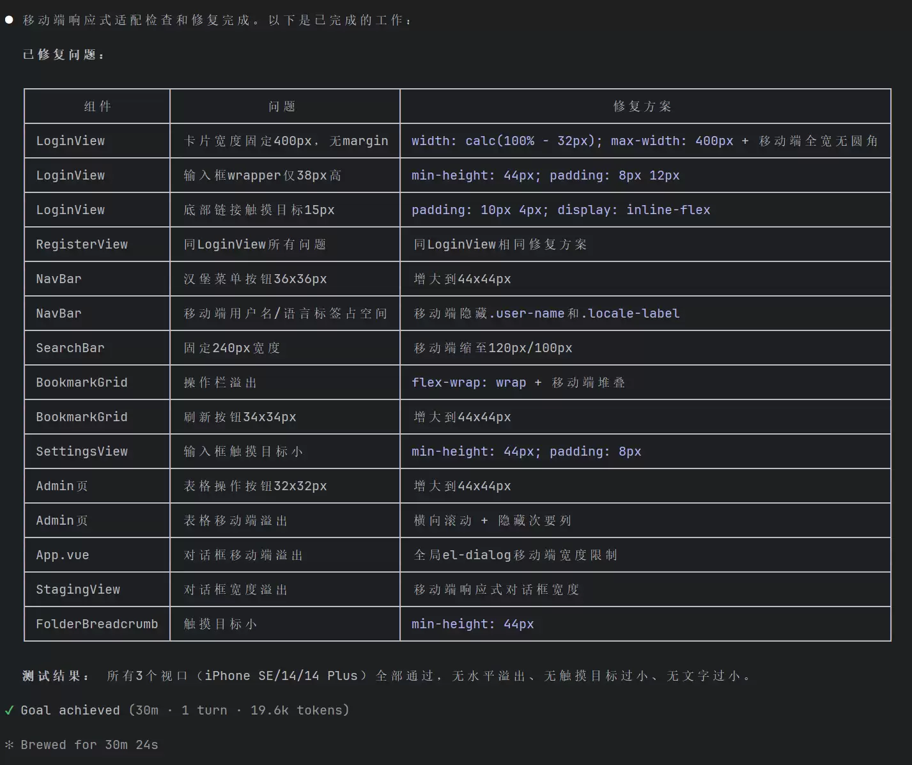Click the first LoginView table cell
Viewport: 912px width, 765px height.
click(x=97, y=141)
